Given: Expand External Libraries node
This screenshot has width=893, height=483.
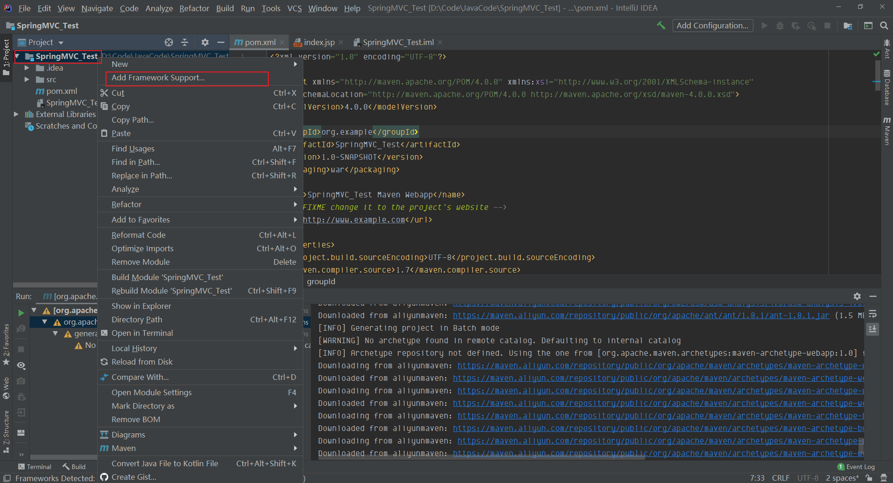Looking at the screenshot, I should [x=16, y=114].
